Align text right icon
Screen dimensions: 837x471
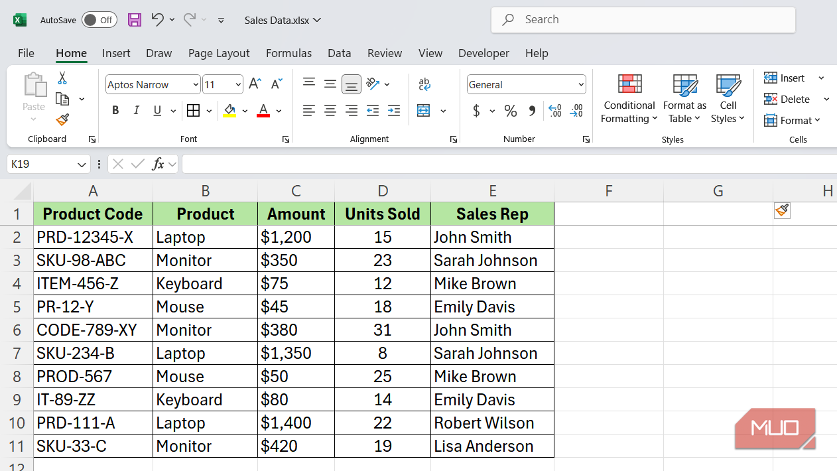[352, 111]
